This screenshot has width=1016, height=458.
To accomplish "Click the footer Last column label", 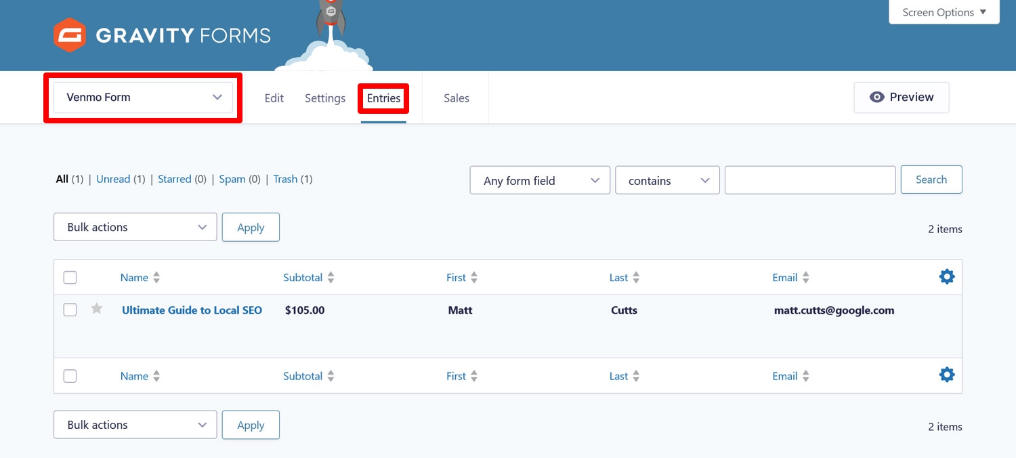I will (618, 376).
